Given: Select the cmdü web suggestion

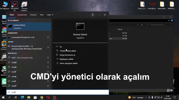Looking at the screenshot, I should (27, 67).
